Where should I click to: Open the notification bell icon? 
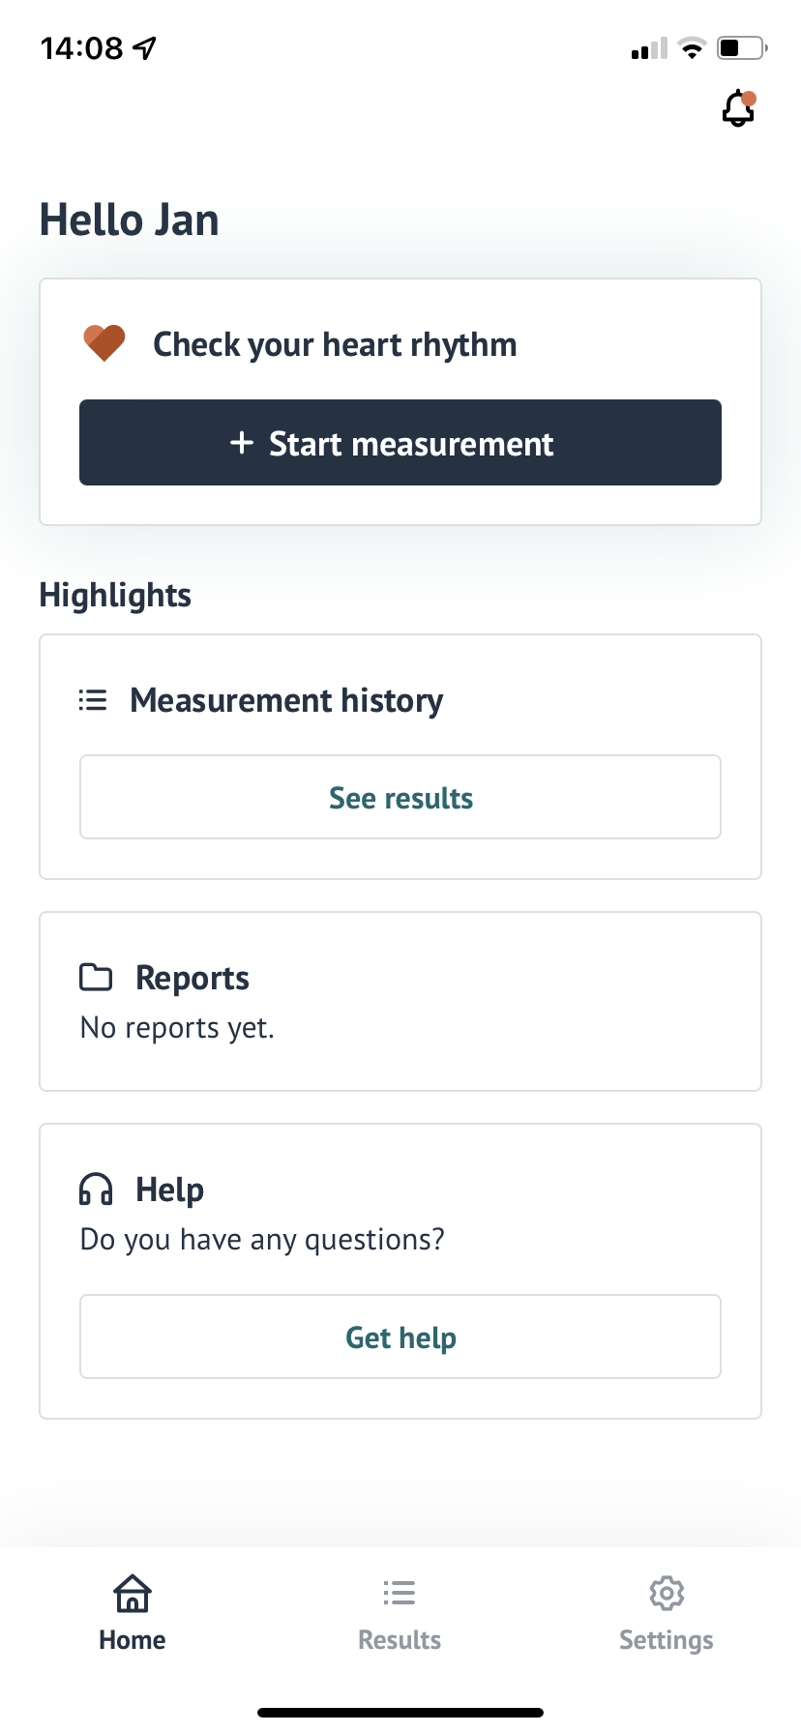pyautogui.click(x=739, y=108)
